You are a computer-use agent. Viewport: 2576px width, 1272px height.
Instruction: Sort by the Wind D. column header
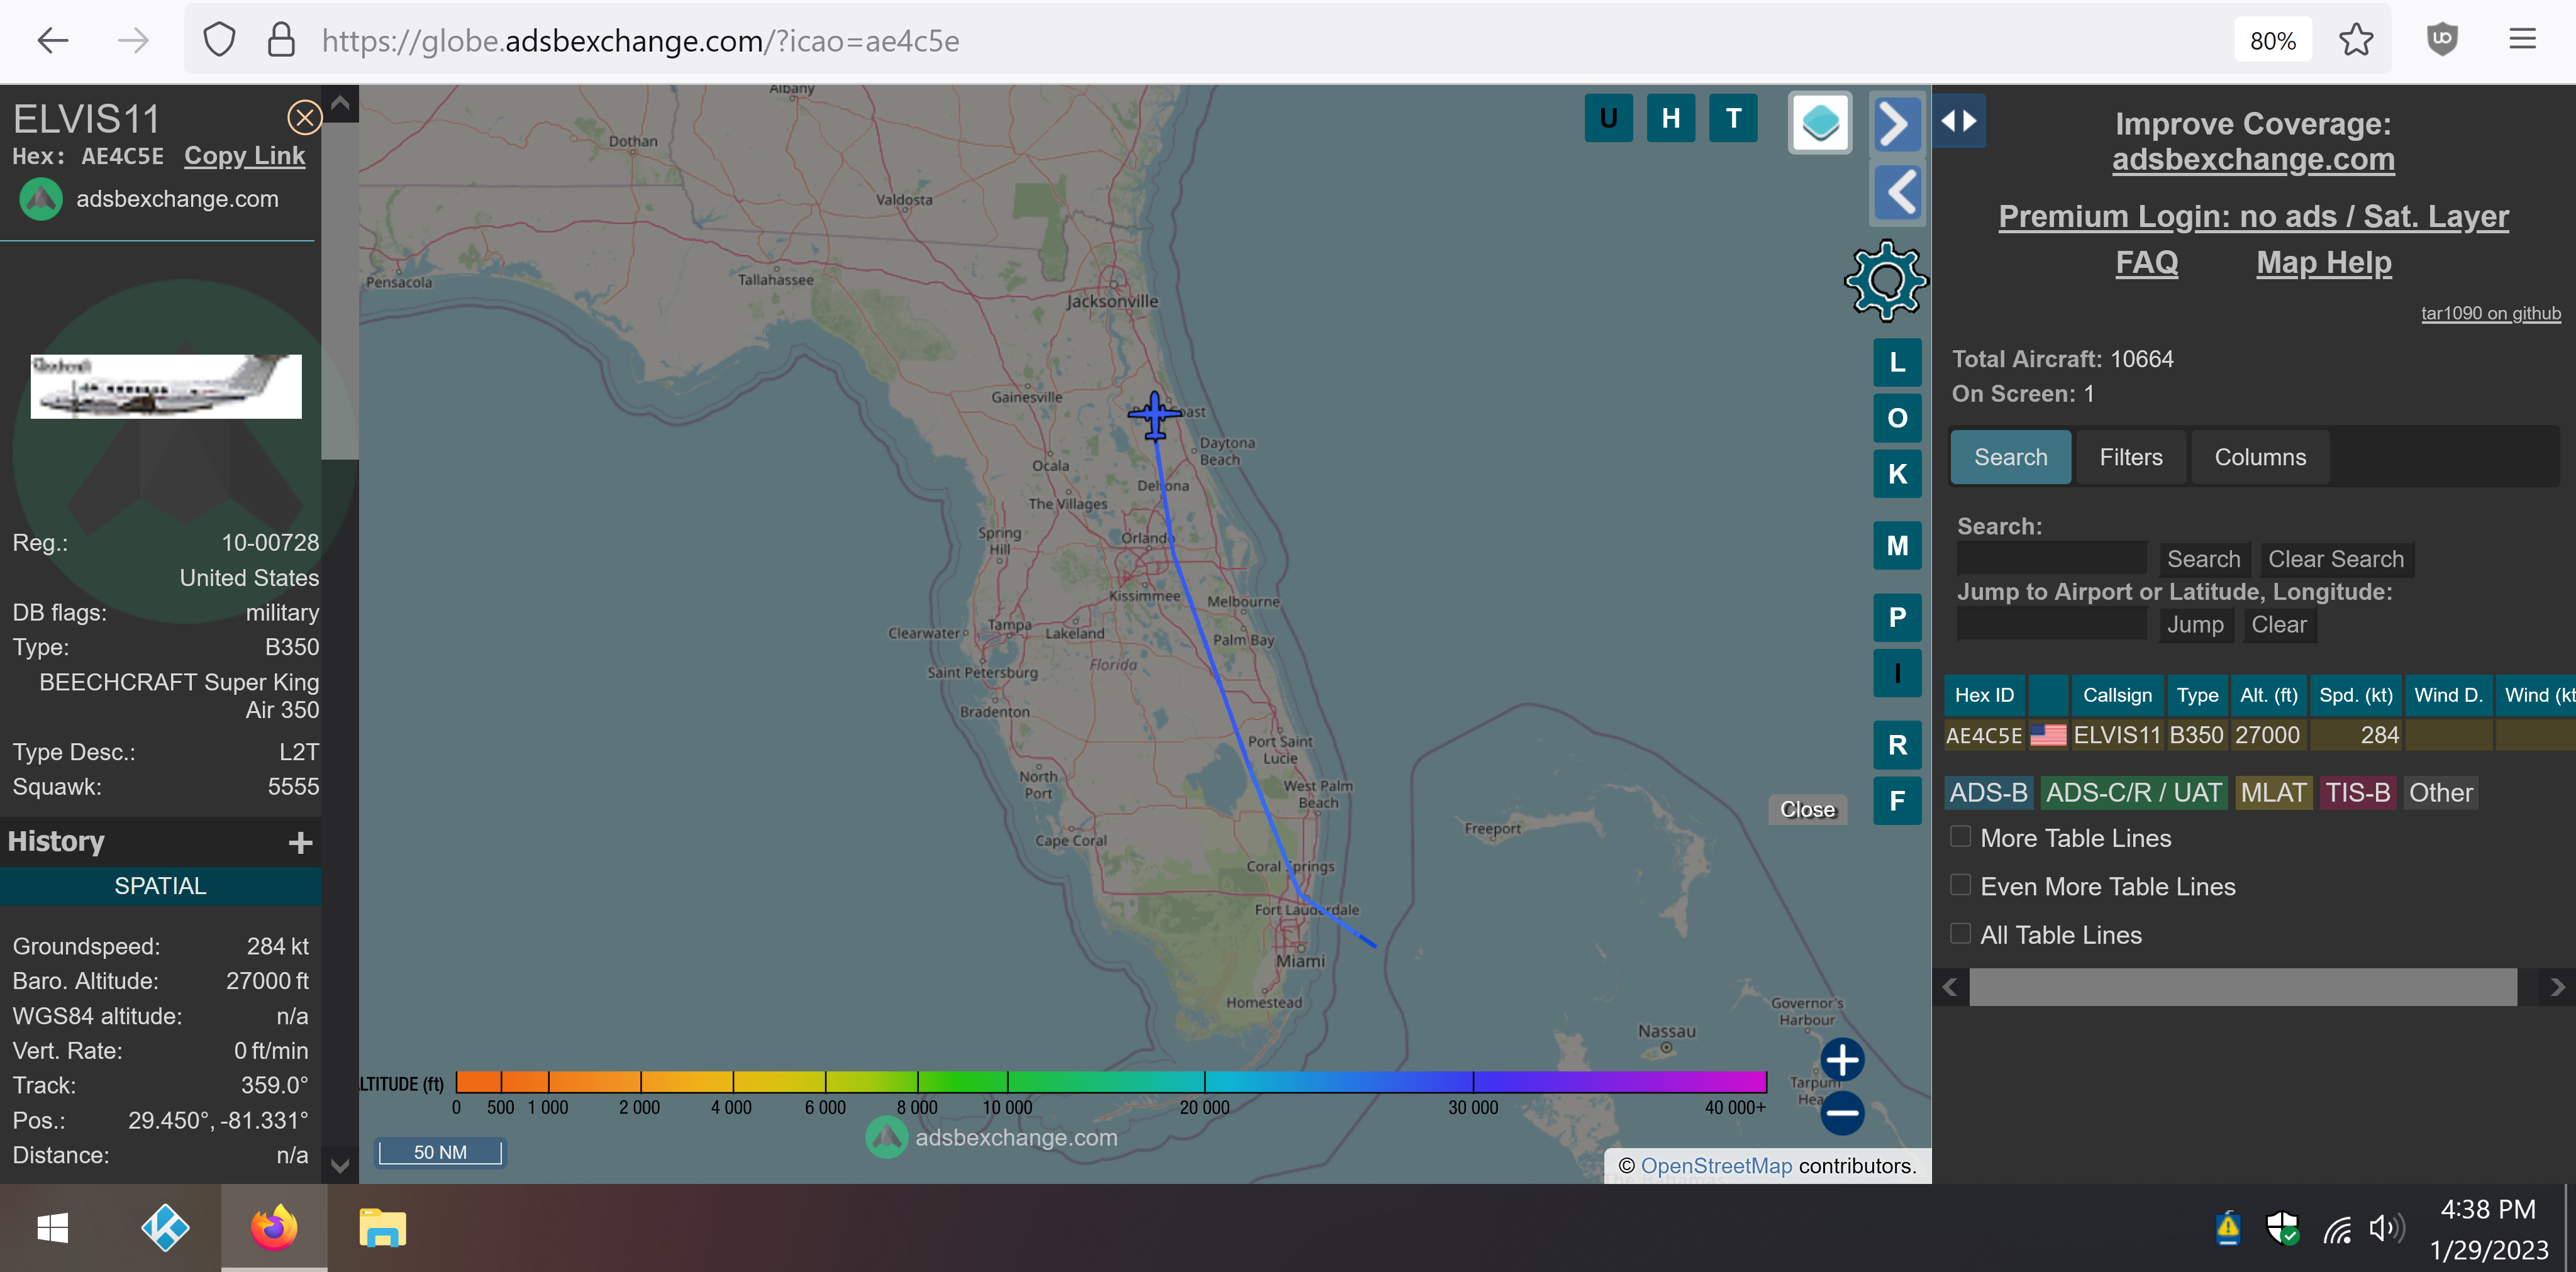(x=2447, y=695)
